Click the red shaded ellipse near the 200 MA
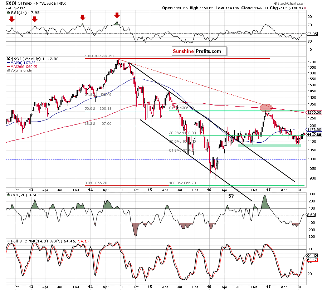 (x=266, y=108)
